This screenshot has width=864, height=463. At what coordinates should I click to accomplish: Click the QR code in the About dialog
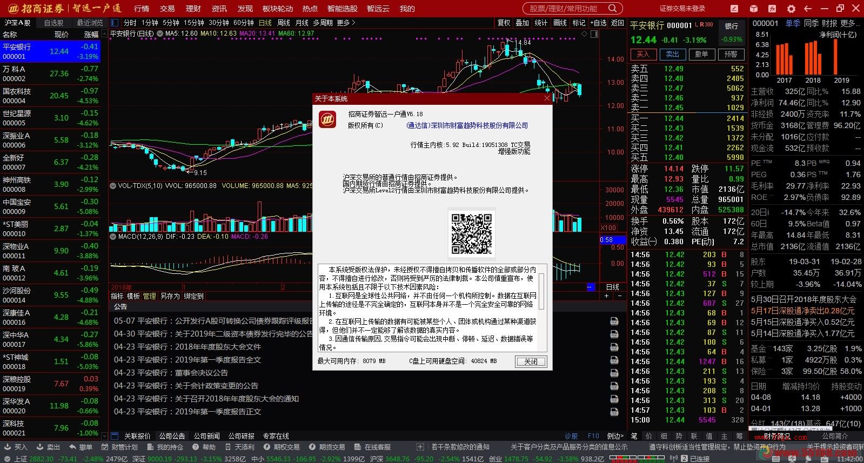pos(471,234)
